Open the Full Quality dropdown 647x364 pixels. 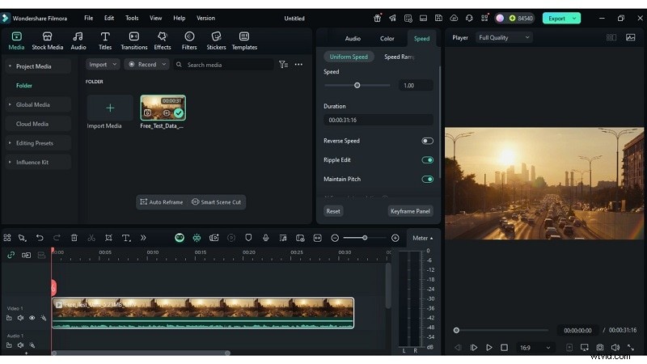[504, 37]
